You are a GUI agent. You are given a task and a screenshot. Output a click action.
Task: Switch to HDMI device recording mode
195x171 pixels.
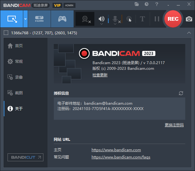click(39, 19)
